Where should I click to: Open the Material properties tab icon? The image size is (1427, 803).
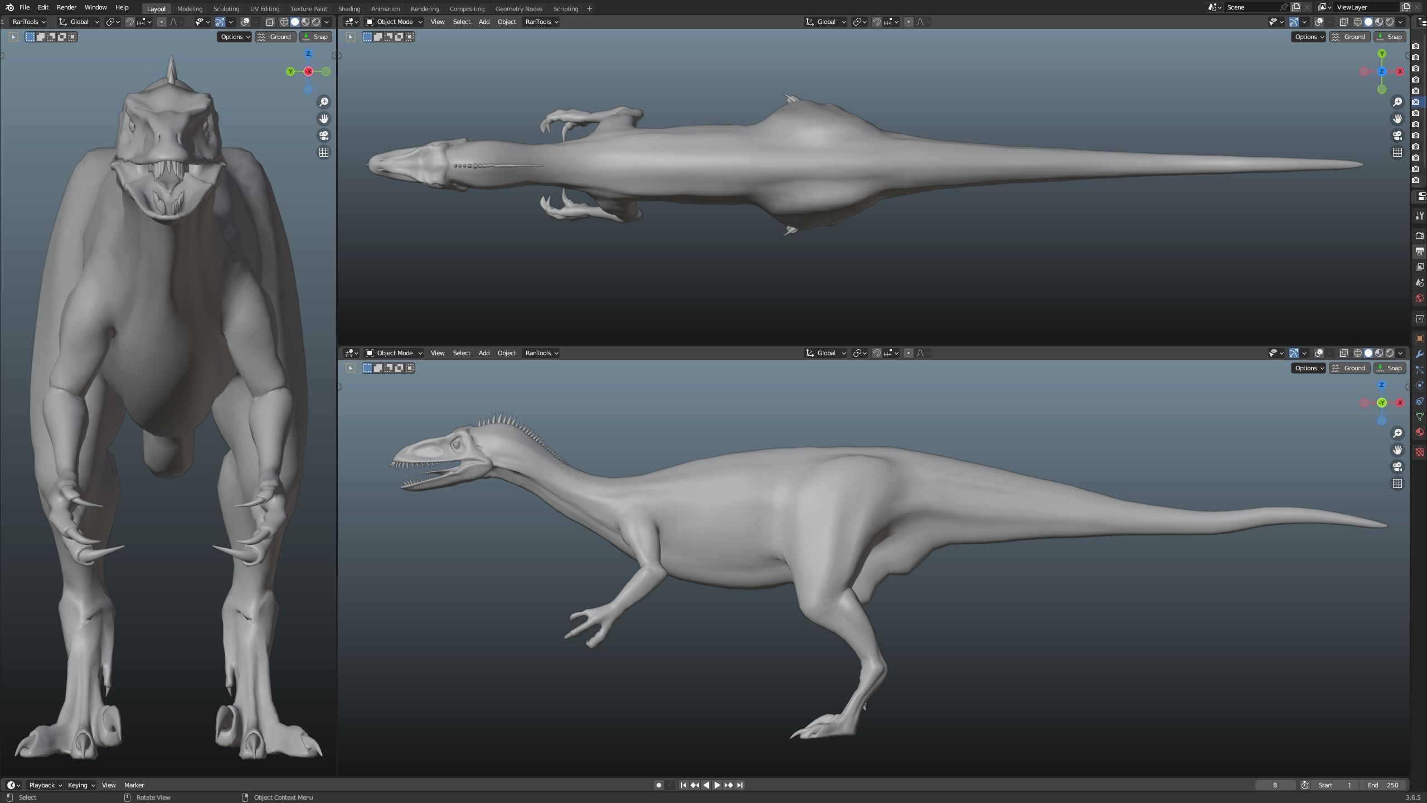(x=1420, y=432)
